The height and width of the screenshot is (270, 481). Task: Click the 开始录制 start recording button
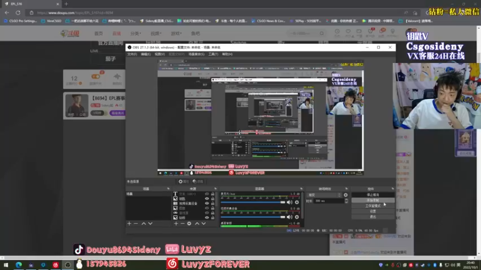(373, 200)
